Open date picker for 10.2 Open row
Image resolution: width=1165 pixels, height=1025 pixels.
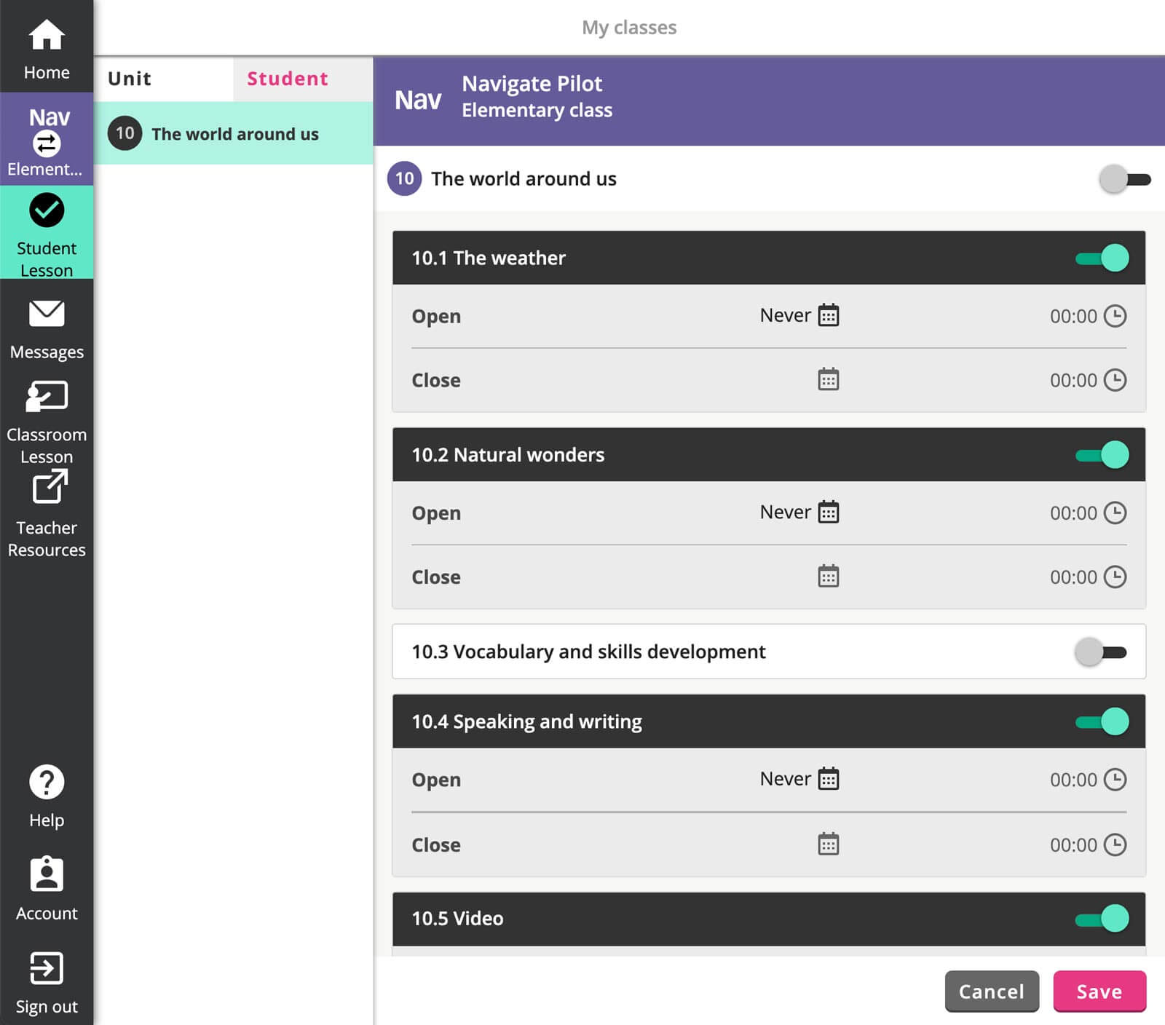(x=828, y=512)
